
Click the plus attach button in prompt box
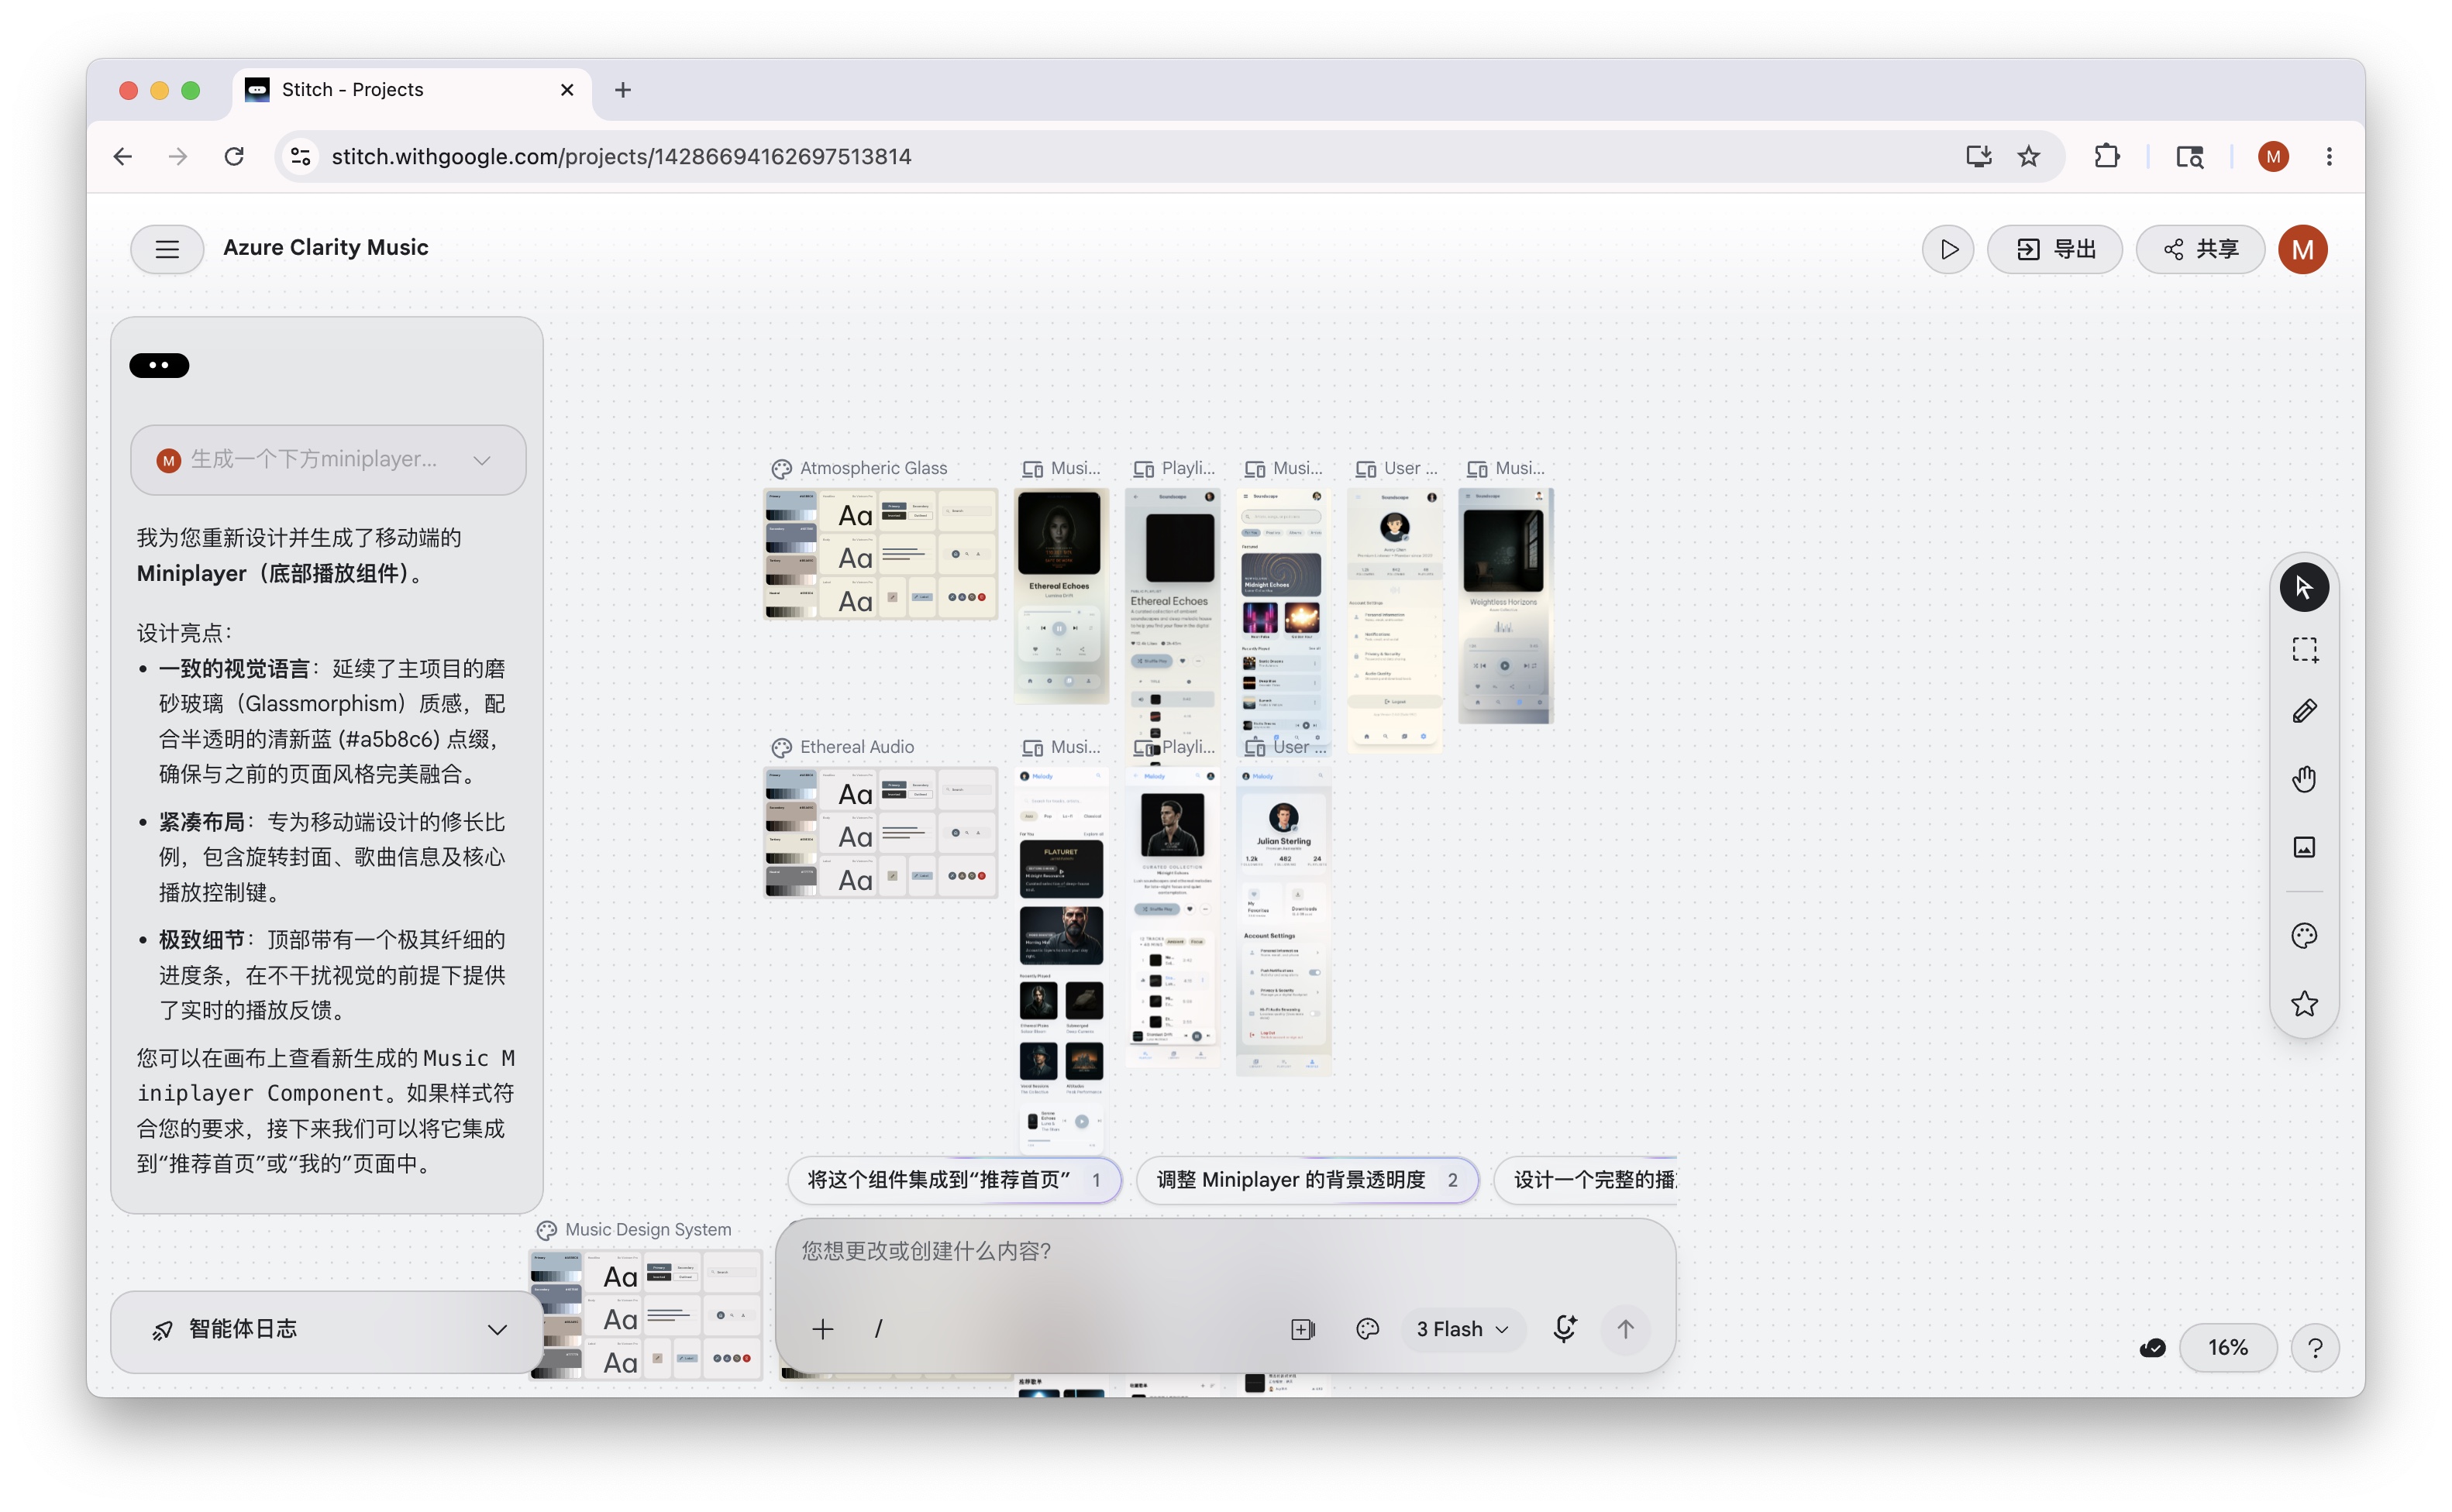point(822,1328)
